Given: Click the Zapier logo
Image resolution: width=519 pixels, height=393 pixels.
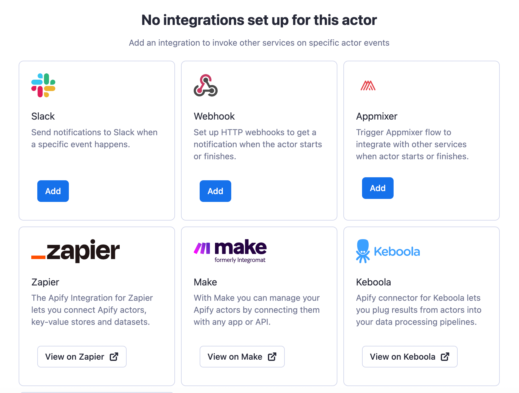Looking at the screenshot, I should point(75,251).
